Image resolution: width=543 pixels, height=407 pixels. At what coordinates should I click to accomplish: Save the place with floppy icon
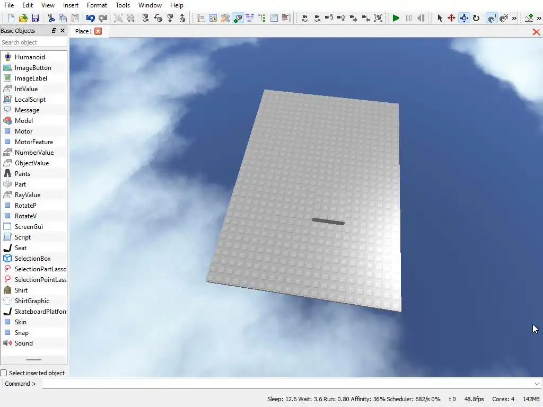(35, 18)
